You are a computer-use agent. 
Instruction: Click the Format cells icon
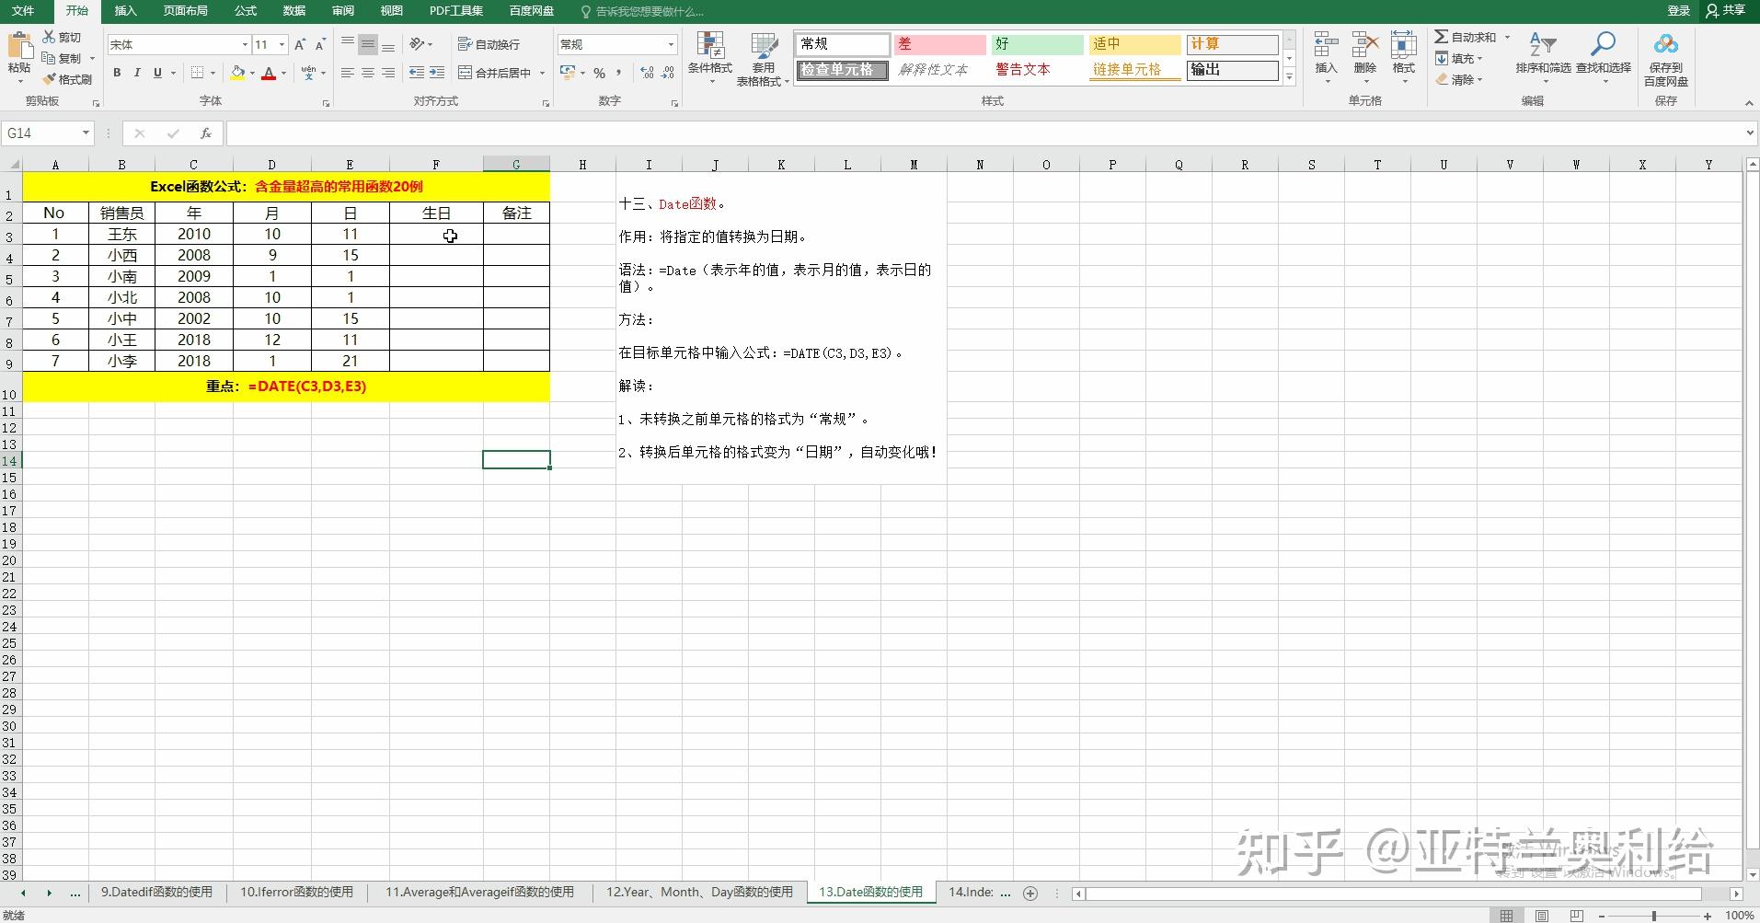coord(1403,45)
